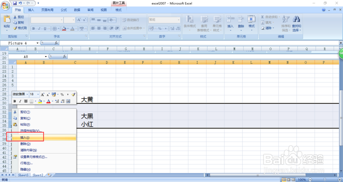
Task: Open the 合并后居中 dropdown arrow
Action: [x=144, y=28]
